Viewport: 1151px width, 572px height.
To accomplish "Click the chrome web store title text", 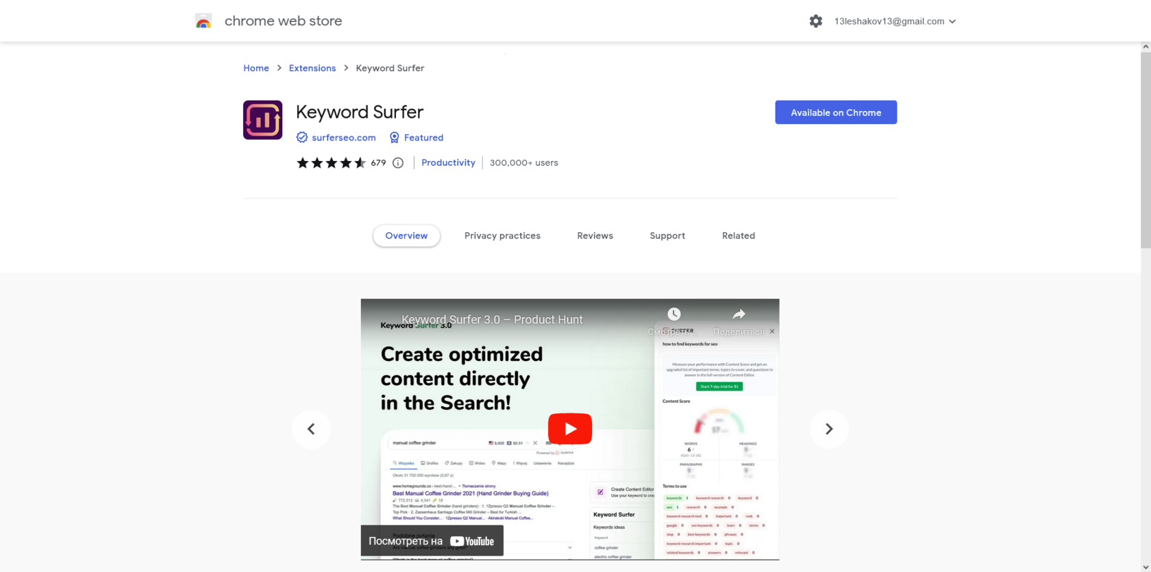I will click(283, 21).
